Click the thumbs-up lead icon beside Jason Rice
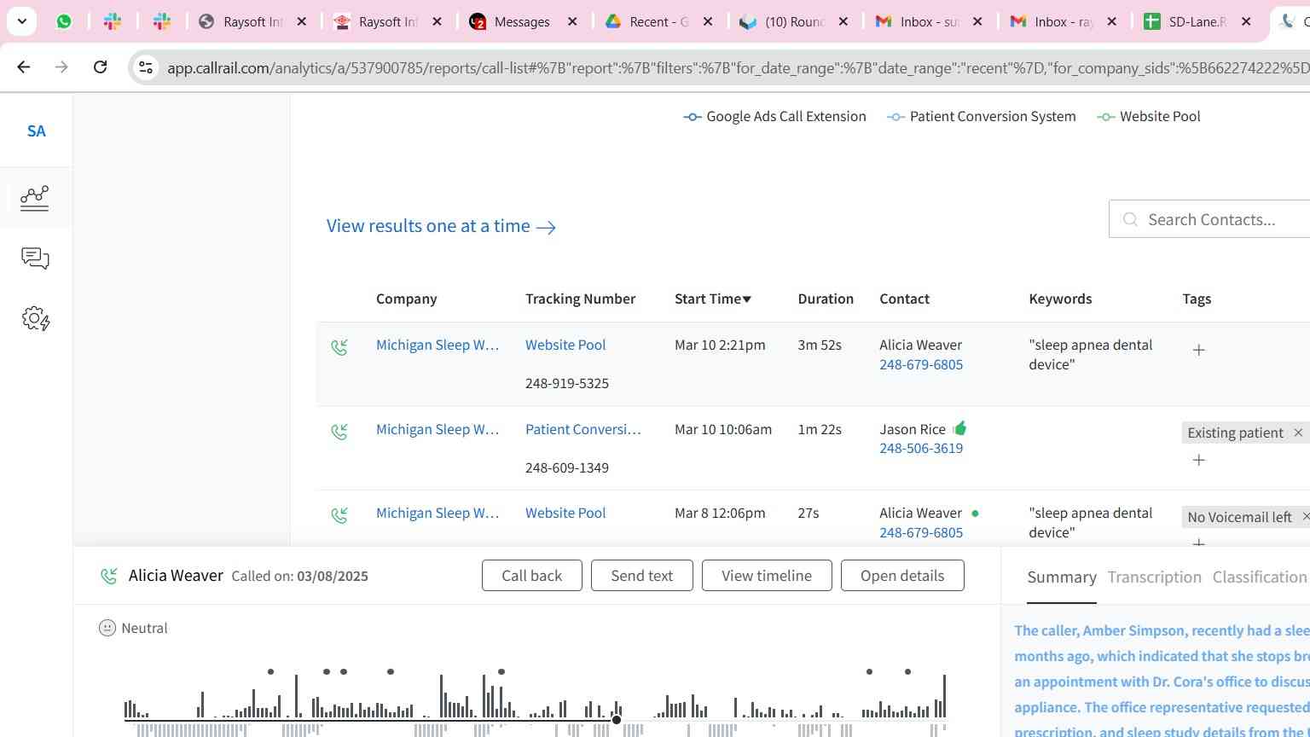Viewport: 1310px width, 737px height. pos(959,428)
